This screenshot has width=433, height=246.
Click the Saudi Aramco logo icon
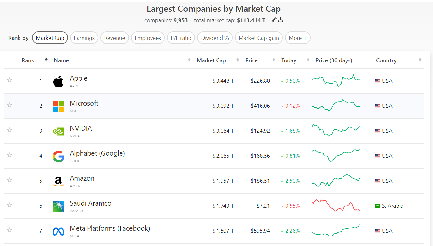[58, 206]
